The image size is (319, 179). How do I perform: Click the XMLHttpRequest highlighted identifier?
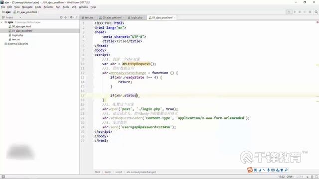(x=136, y=64)
